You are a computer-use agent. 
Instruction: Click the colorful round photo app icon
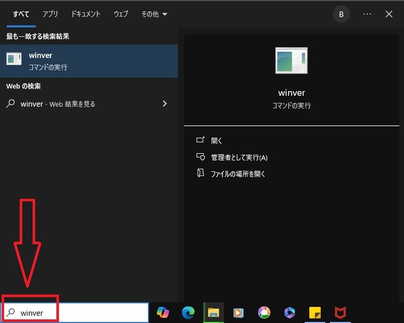pyautogui.click(x=264, y=312)
